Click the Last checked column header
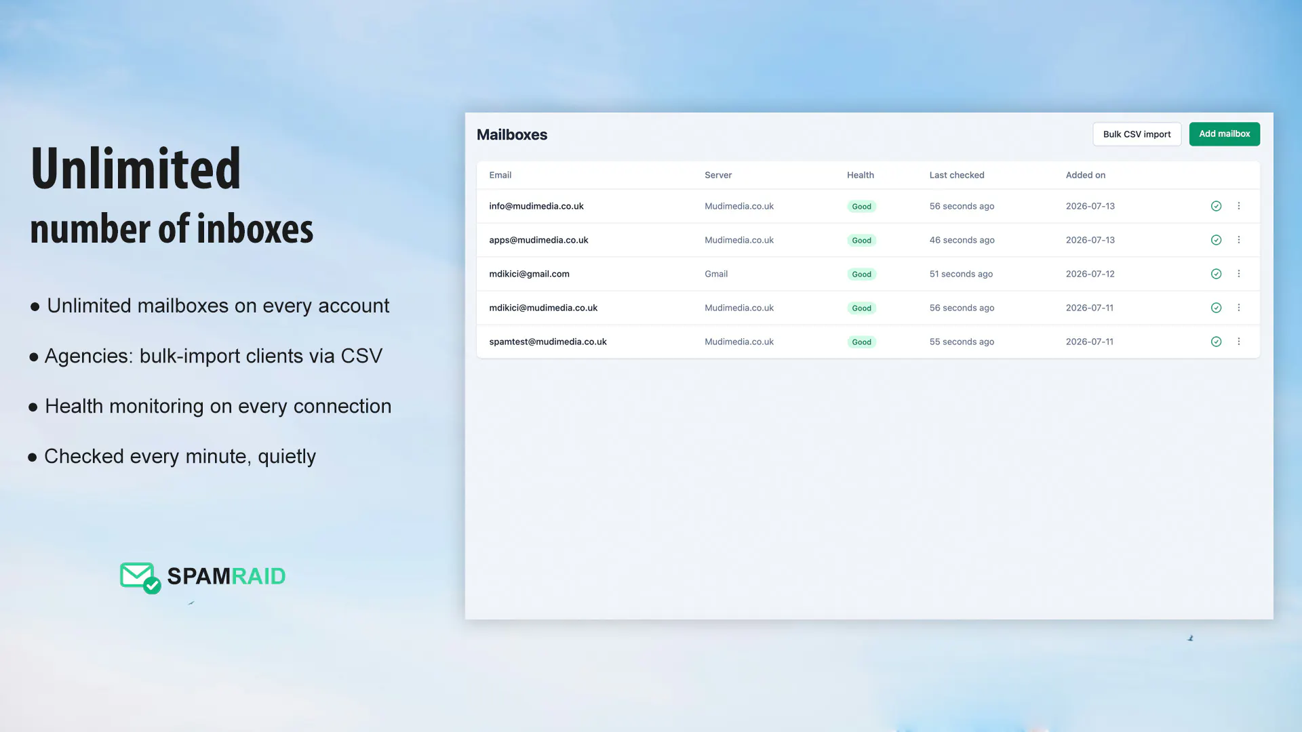This screenshot has width=1302, height=732. pos(957,175)
